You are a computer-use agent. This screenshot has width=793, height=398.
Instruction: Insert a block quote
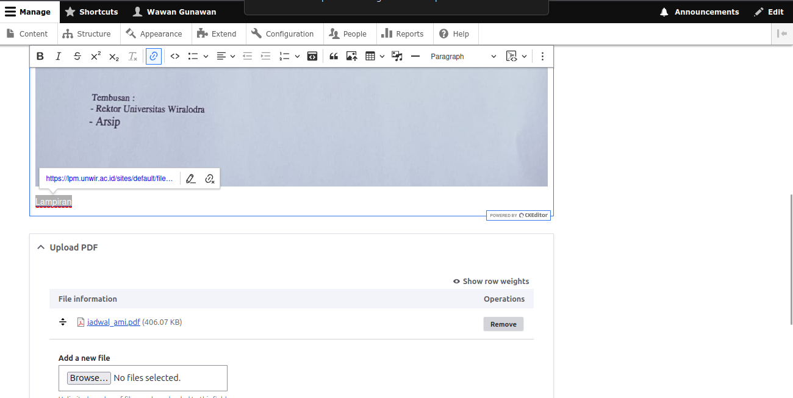(334, 57)
